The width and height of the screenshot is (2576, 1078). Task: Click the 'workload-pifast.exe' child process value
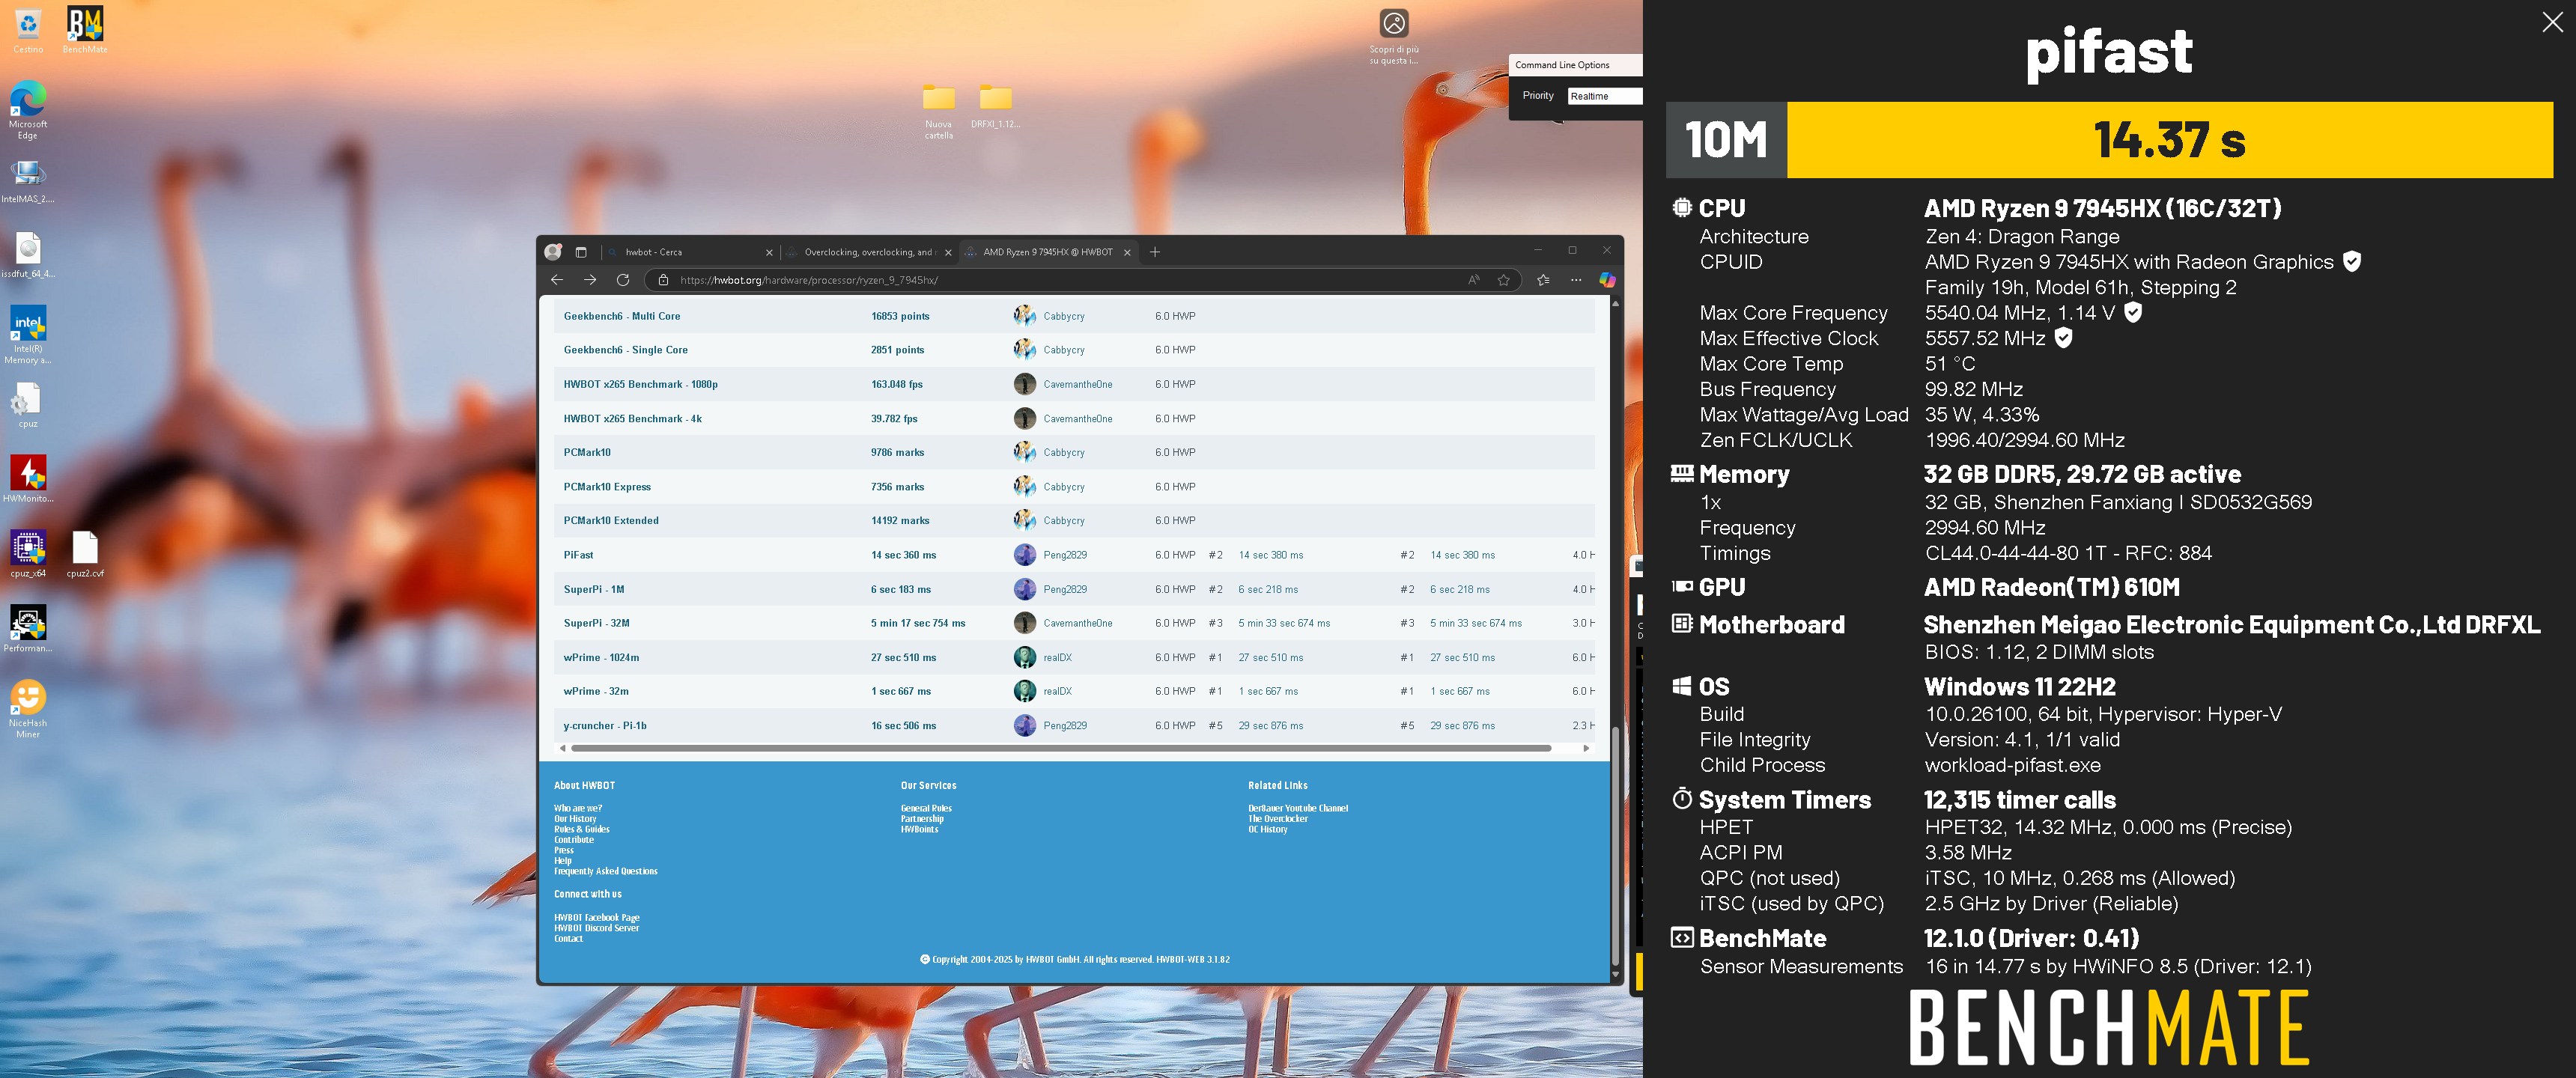[x=2013, y=765]
